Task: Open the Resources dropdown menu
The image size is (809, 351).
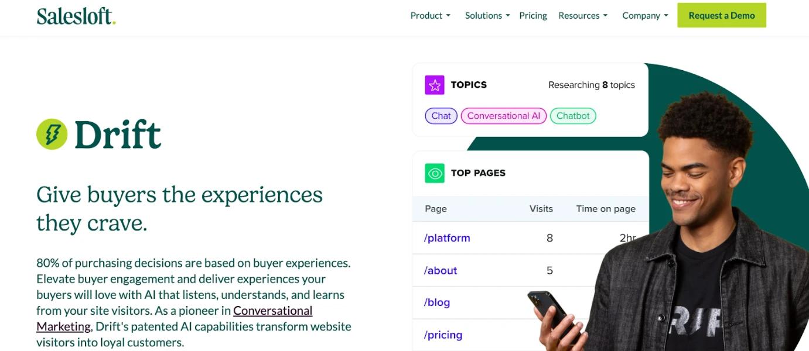Action: 583,16
